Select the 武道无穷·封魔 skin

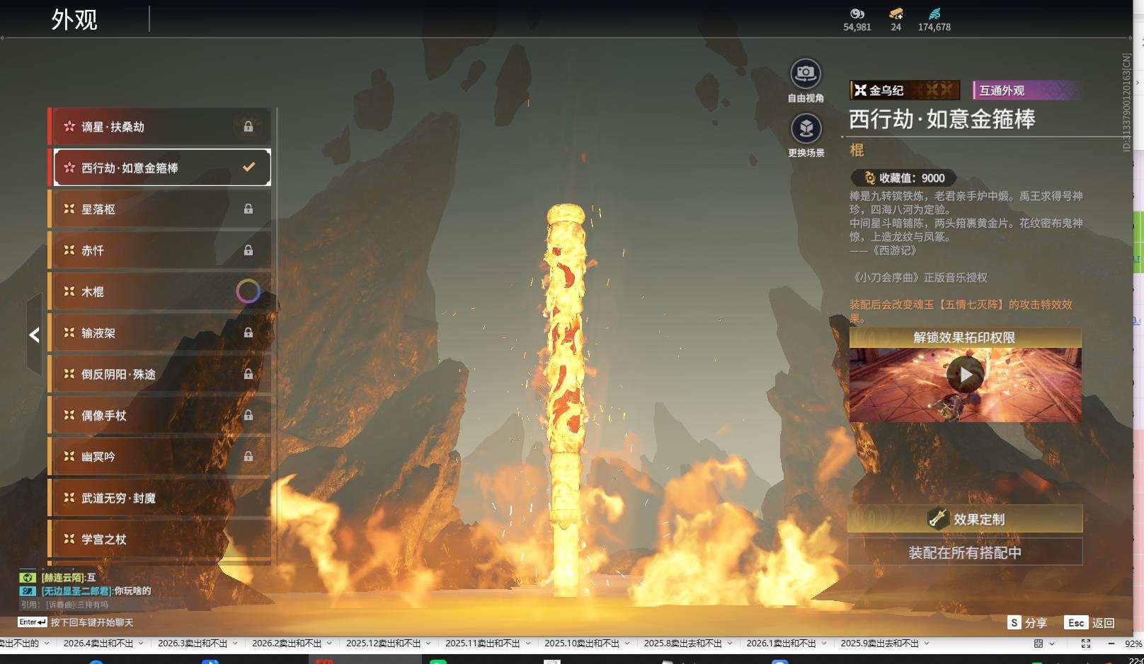click(159, 498)
